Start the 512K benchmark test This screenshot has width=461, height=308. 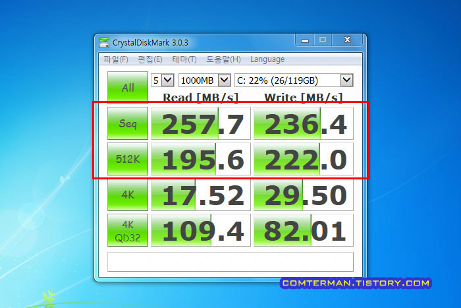(x=128, y=159)
